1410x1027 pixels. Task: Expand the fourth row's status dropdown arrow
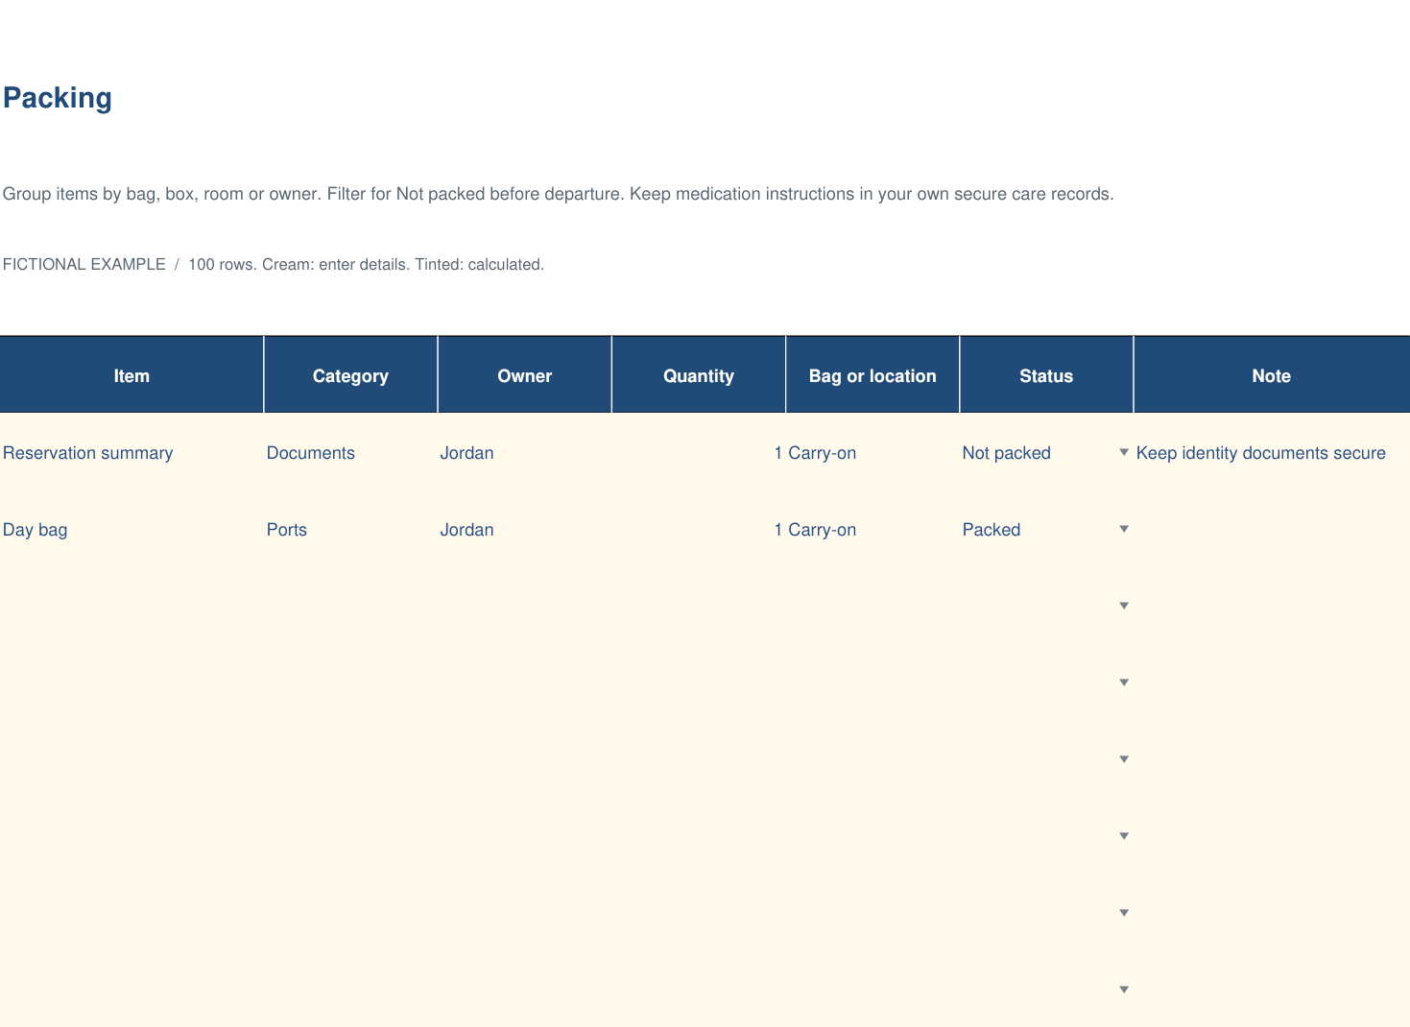(x=1124, y=682)
